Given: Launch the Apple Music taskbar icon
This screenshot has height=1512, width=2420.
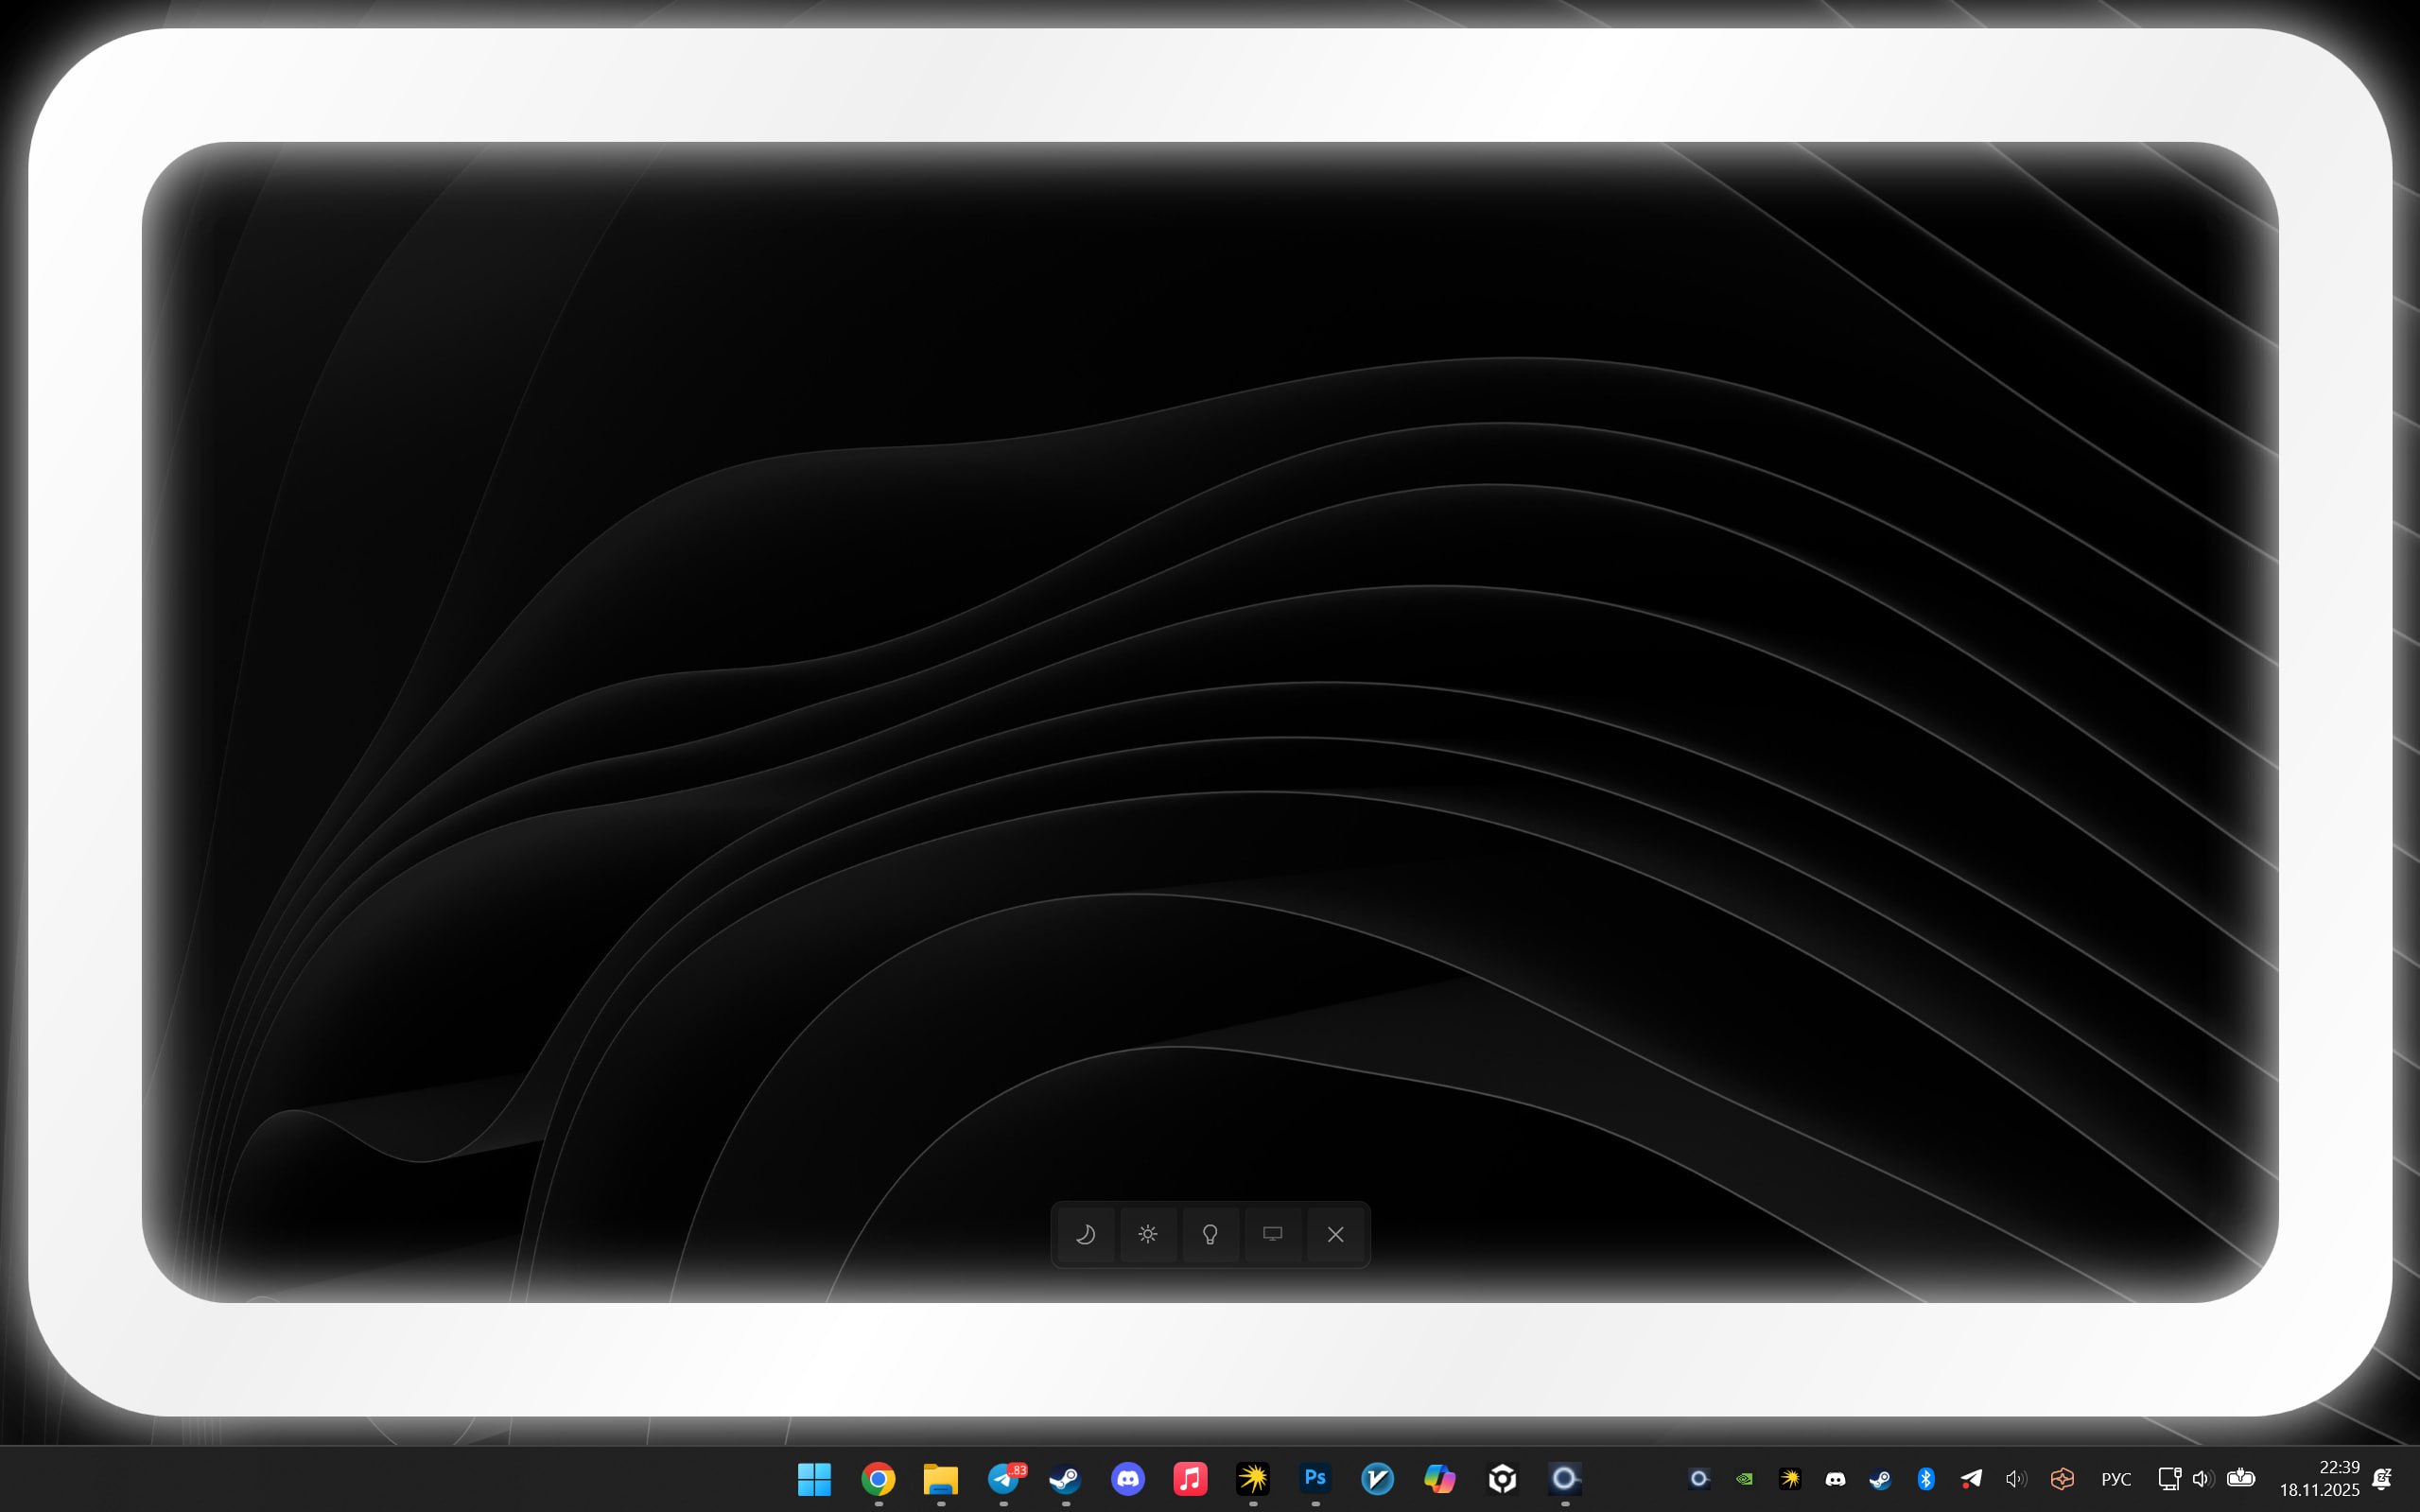Looking at the screenshot, I should 1190,1478.
